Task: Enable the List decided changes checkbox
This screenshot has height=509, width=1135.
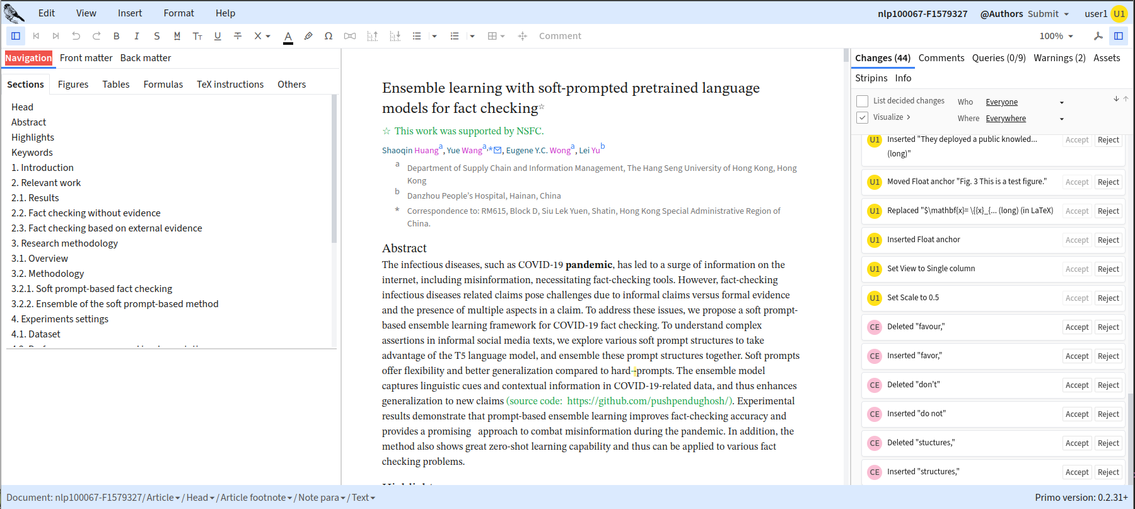Action: coord(863,101)
